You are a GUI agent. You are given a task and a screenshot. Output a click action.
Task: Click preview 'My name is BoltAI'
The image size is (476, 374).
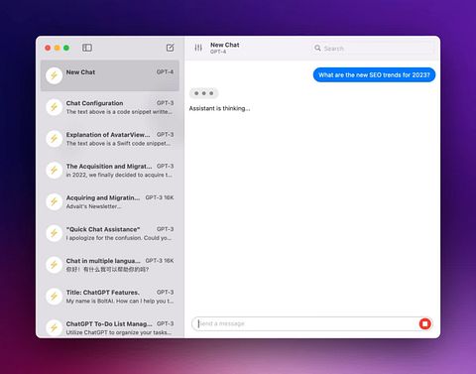click(90, 301)
